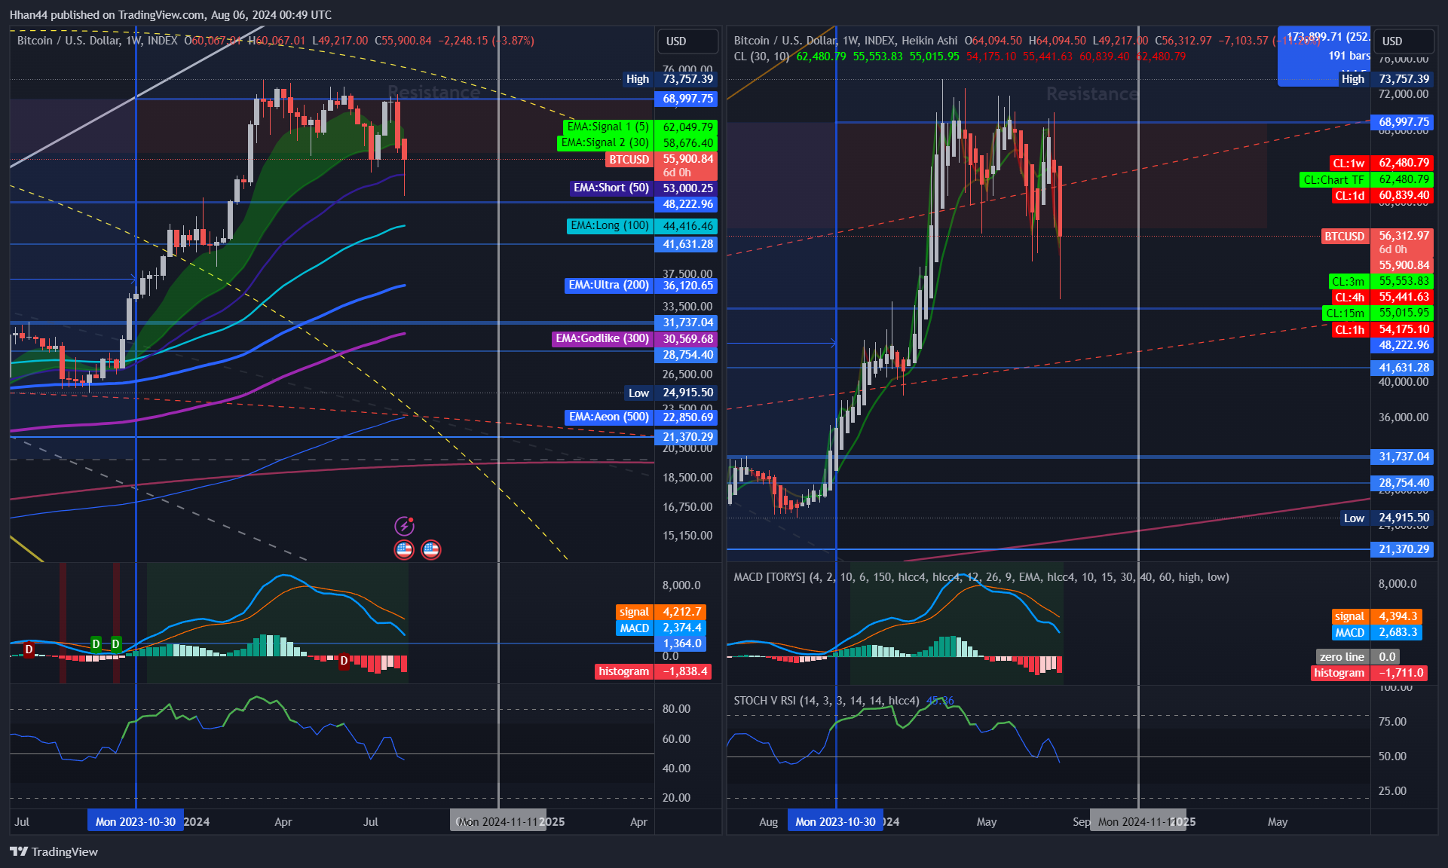Screen dimensions: 1448x868
Task: Click the CL:1h 54,175.10 label
Action: click(x=1382, y=330)
